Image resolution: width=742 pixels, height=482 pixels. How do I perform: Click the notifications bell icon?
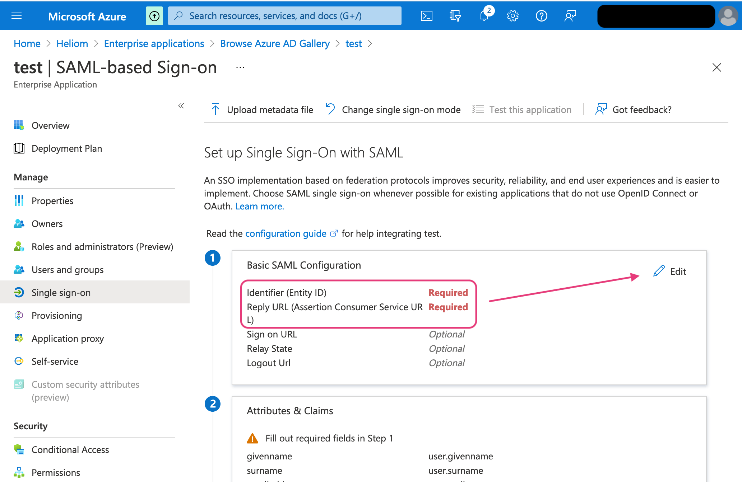(x=484, y=16)
